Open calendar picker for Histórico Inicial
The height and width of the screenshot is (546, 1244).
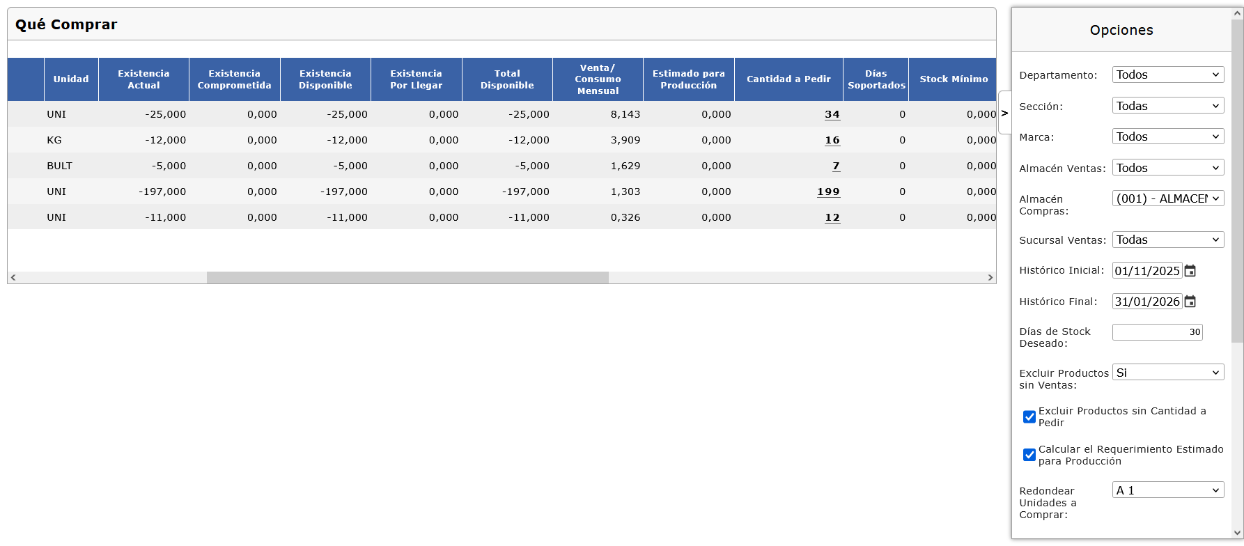(1190, 271)
